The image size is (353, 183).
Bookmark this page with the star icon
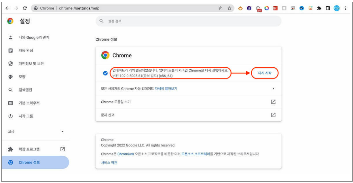tap(229, 8)
